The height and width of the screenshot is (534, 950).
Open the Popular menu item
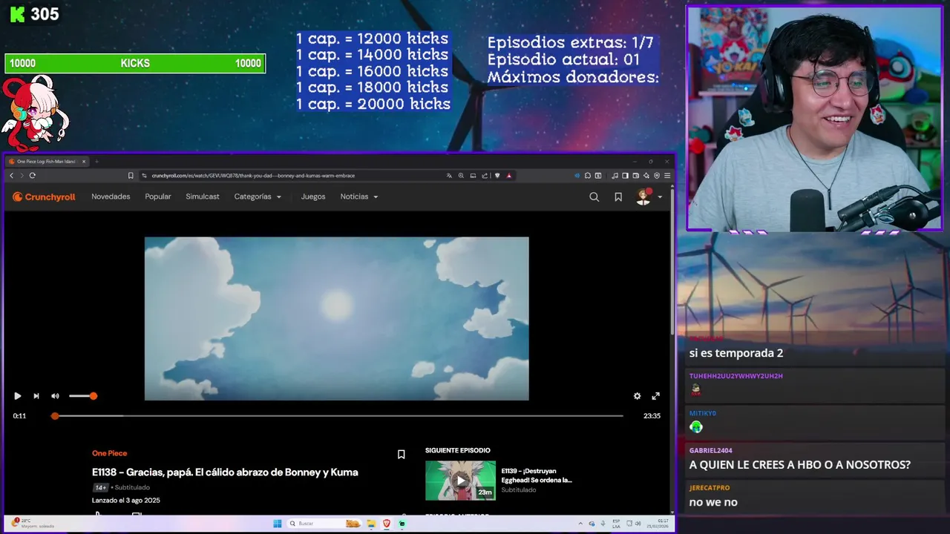point(158,197)
